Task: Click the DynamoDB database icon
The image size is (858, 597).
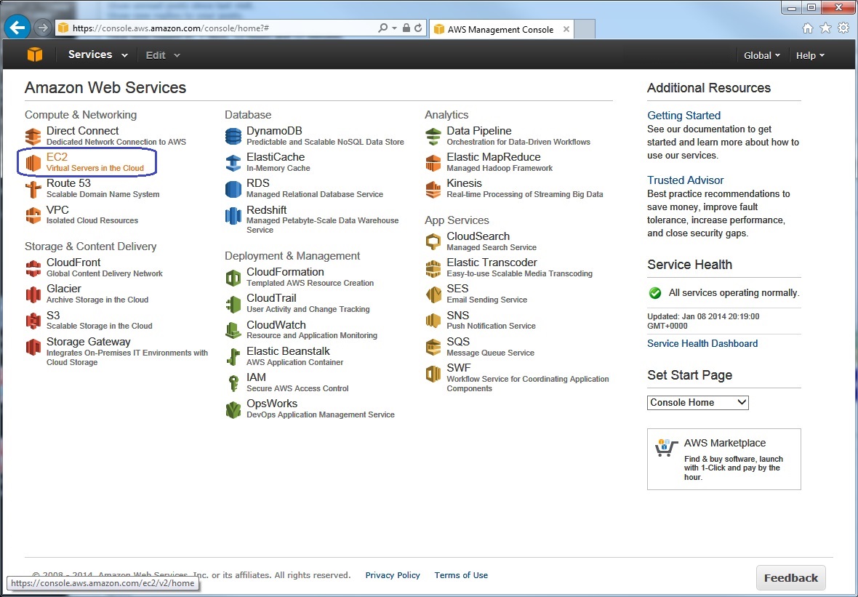Action: point(233,136)
